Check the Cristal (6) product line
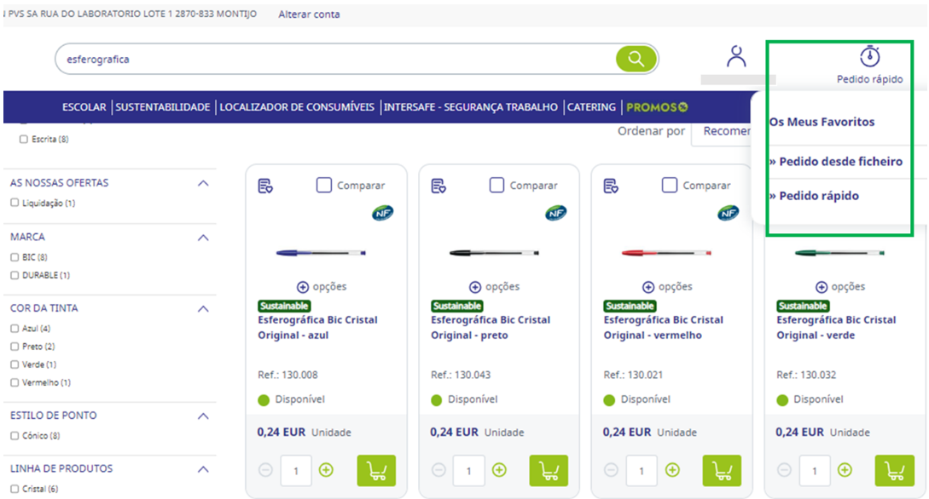The width and height of the screenshot is (929, 499). [15, 489]
